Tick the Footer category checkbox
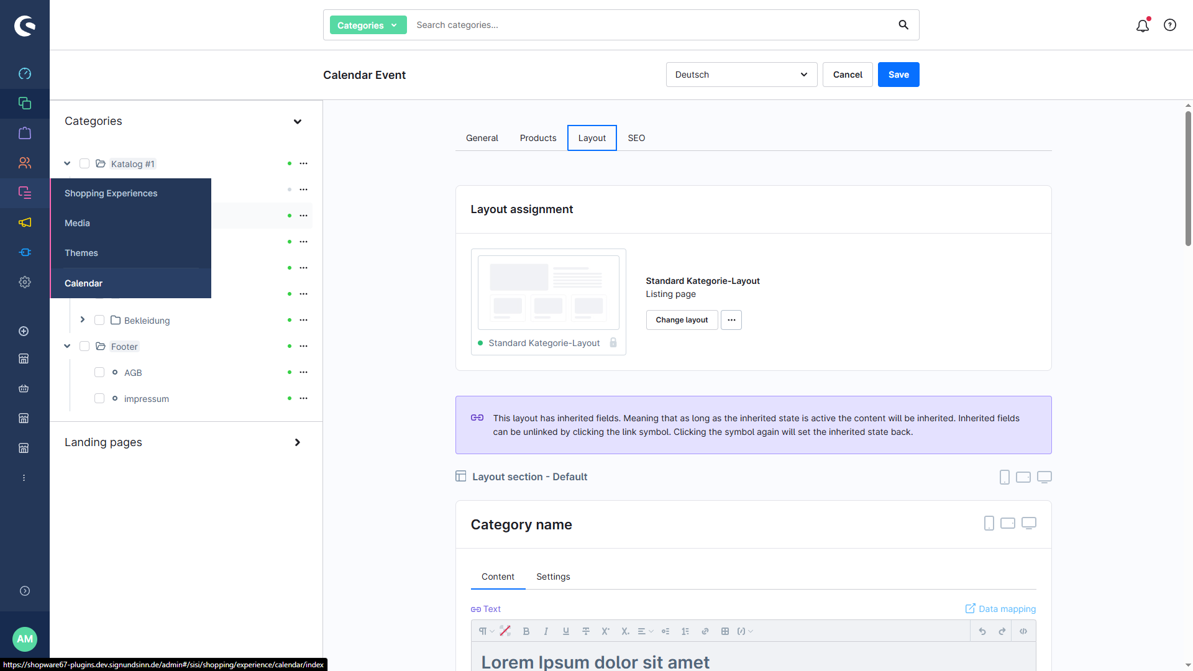This screenshot has height=671, width=1193. coord(85,346)
